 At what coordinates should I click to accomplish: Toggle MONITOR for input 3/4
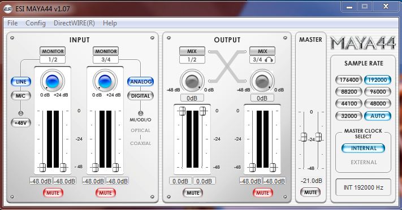(x=106, y=51)
